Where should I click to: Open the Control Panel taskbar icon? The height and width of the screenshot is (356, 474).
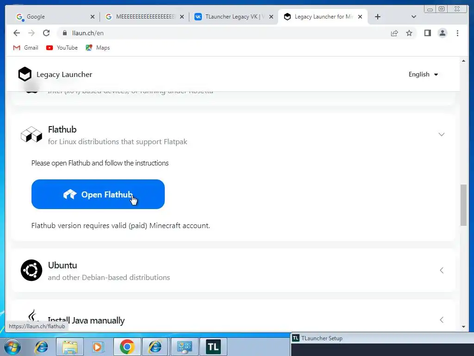(x=184, y=347)
